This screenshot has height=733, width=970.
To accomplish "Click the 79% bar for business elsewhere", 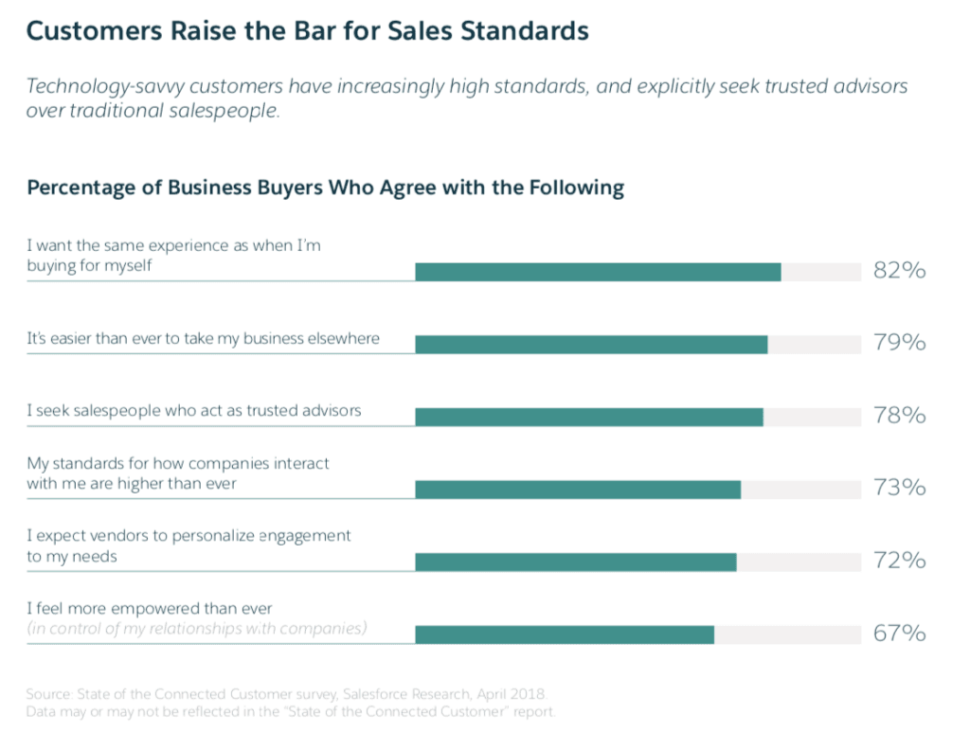I will tap(591, 344).
